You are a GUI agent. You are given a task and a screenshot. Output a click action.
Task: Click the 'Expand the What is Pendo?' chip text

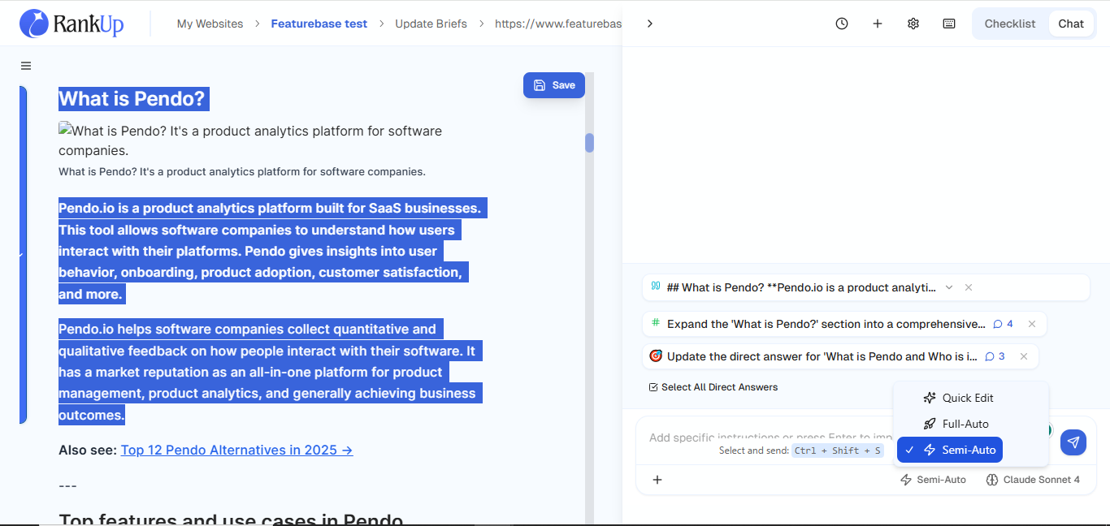826,324
